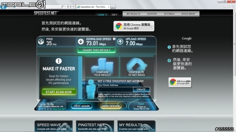Click the browser refresh icon
Screen dimensions: 236x132
[70, 7]
